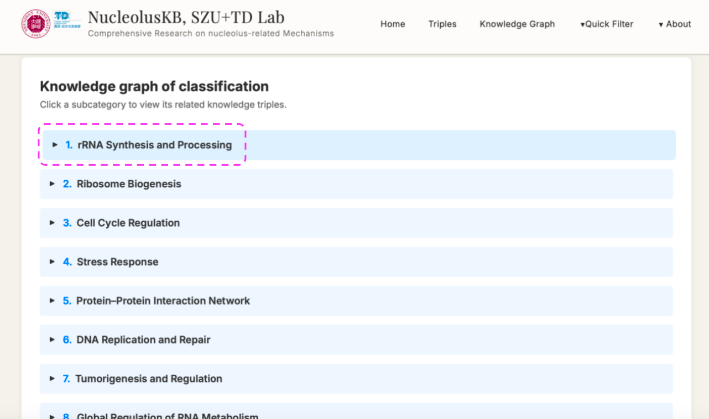This screenshot has width=709, height=419.
Task: Click the triangle beside rRNA Synthesis
Action: [x=54, y=145]
